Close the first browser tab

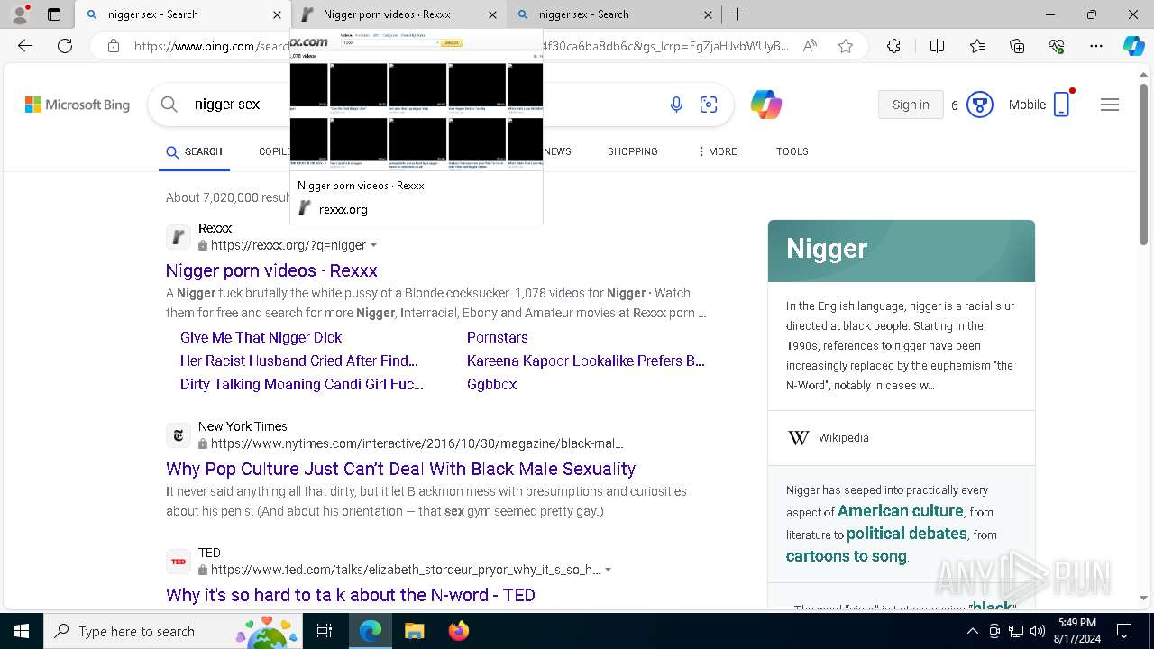click(x=277, y=14)
